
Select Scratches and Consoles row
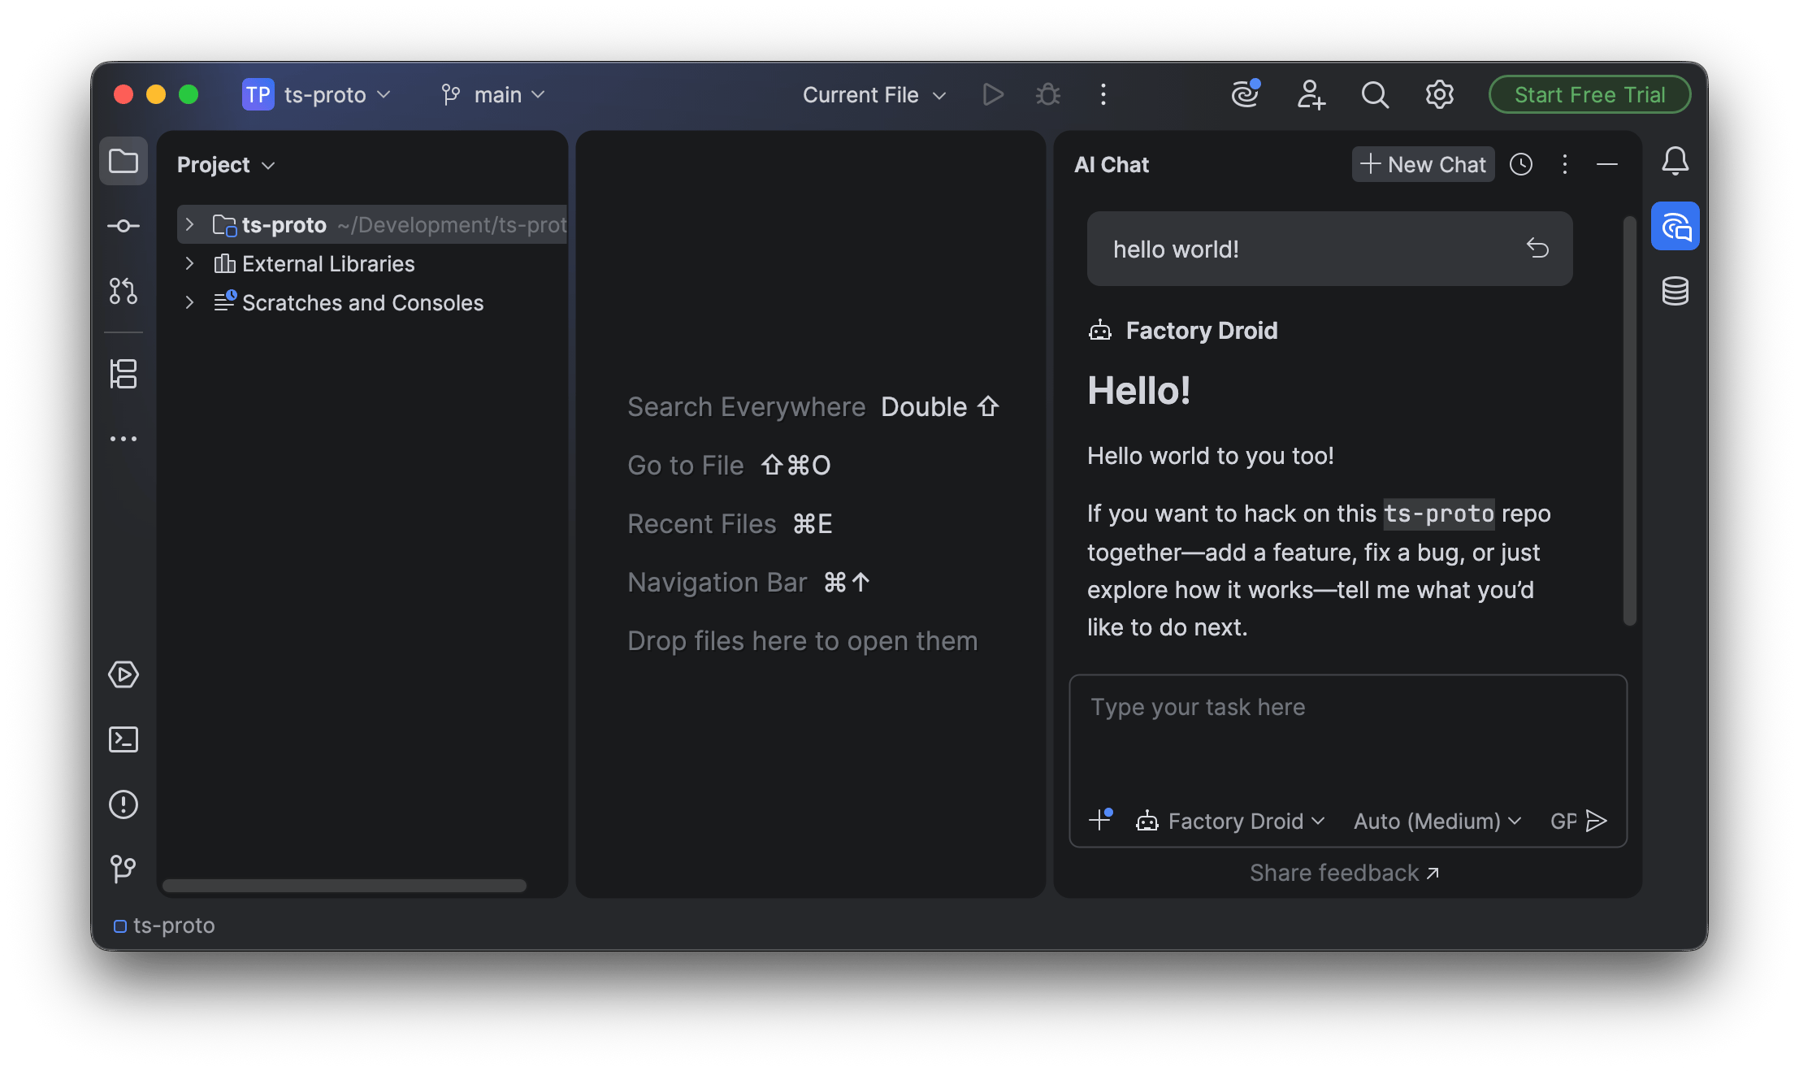[x=373, y=302]
